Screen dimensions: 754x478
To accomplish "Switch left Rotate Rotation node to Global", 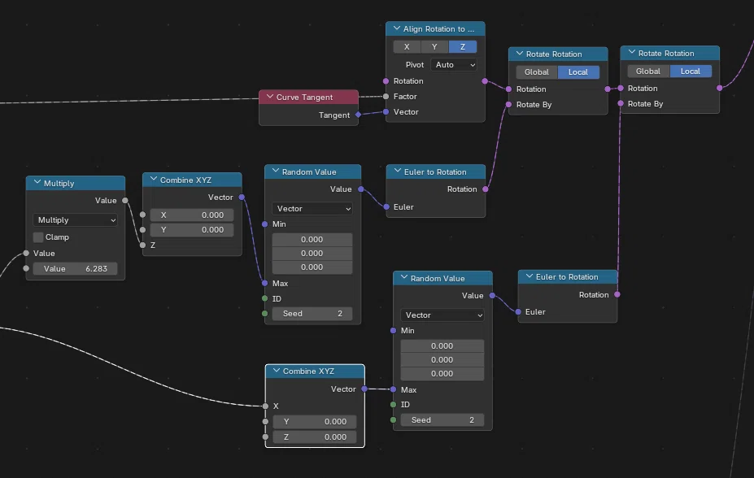I will (x=537, y=72).
